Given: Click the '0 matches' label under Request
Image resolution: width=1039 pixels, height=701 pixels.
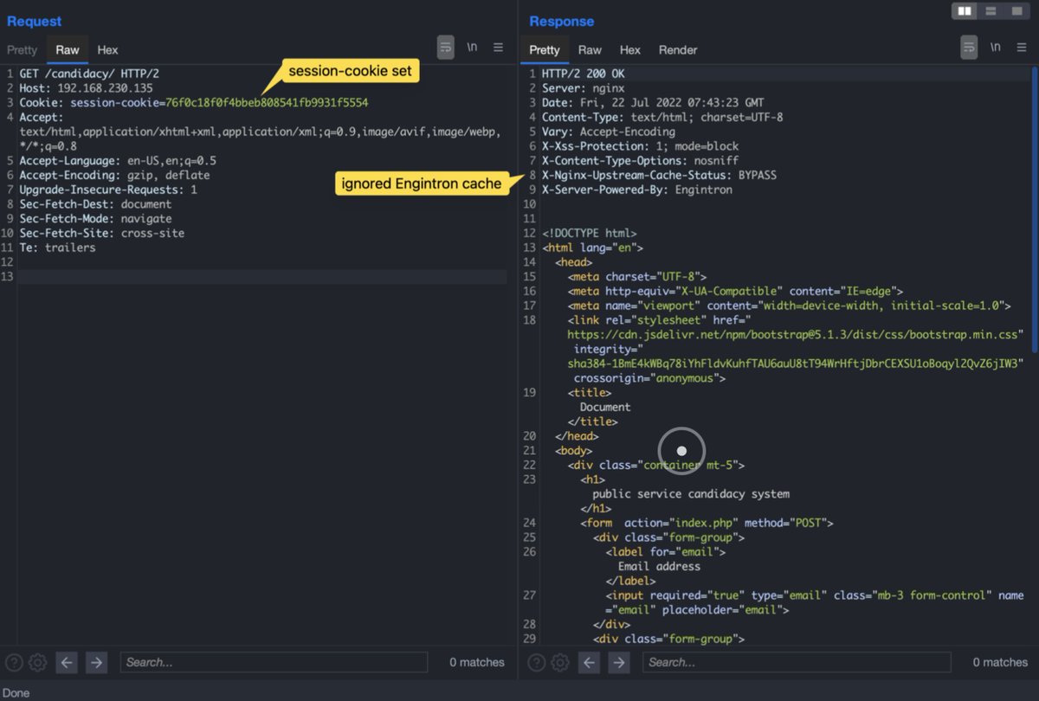Looking at the screenshot, I should 477,663.
